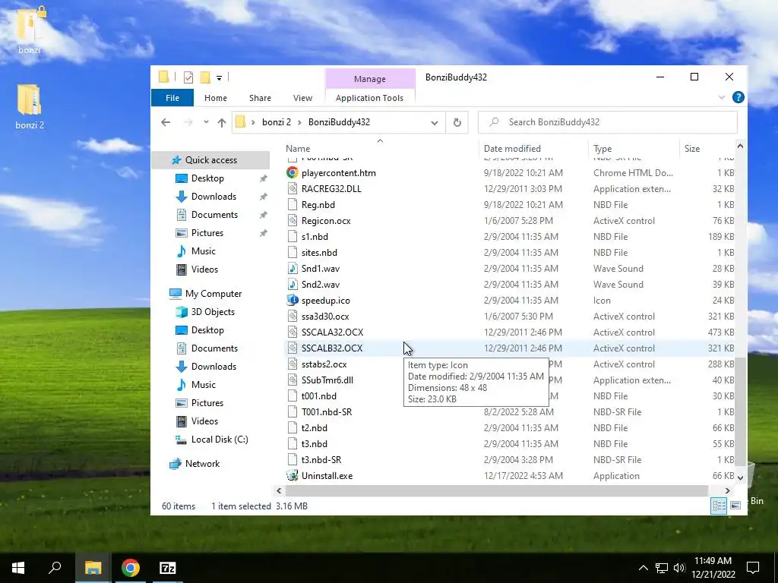Click the Properties quick access toolbar icon
The height and width of the screenshot is (583, 778).
188,77
